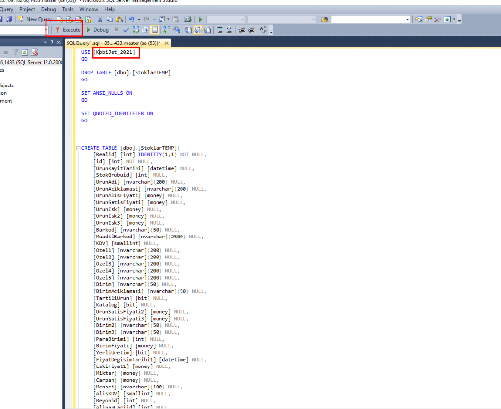Image resolution: width=501 pixels, height=409 pixels.
Task: Select the SQL Server 12.0 server node
Action: [31, 62]
